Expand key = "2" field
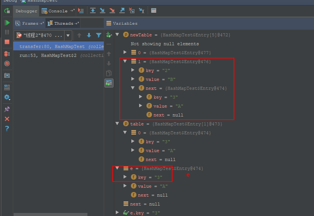 pos(133,70)
